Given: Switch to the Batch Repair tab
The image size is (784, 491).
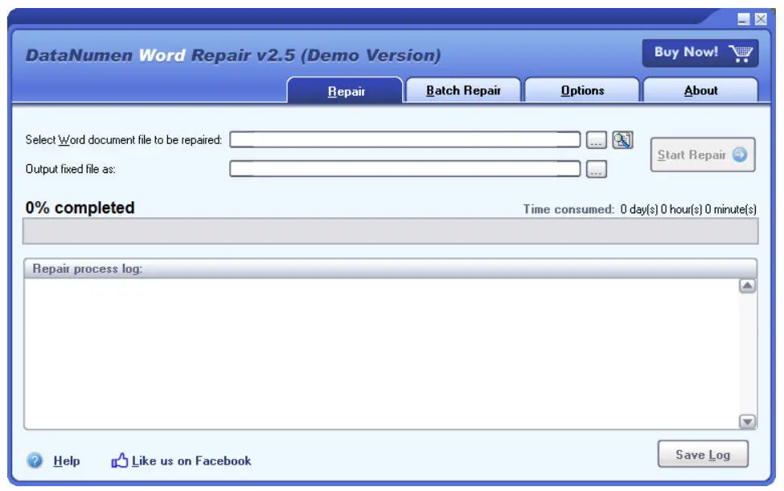Looking at the screenshot, I should point(463,91).
